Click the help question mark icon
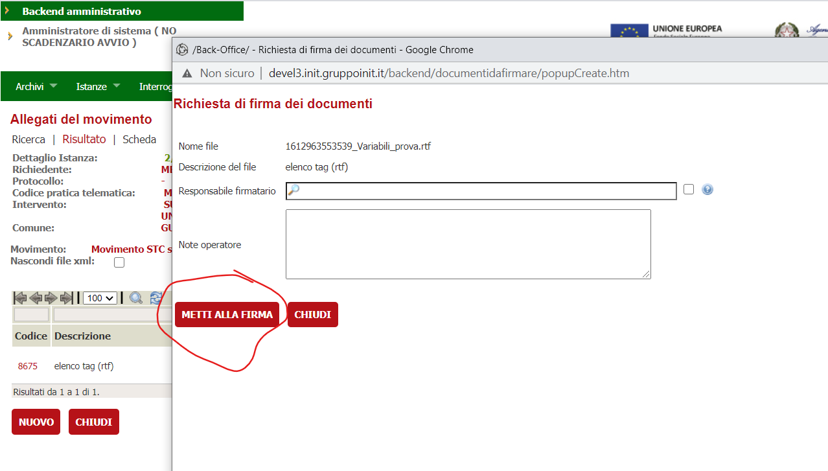Viewport: 828px width, 471px height. click(707, 189)
